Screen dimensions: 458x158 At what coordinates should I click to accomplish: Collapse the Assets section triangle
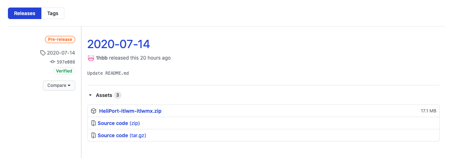(90, 96)
